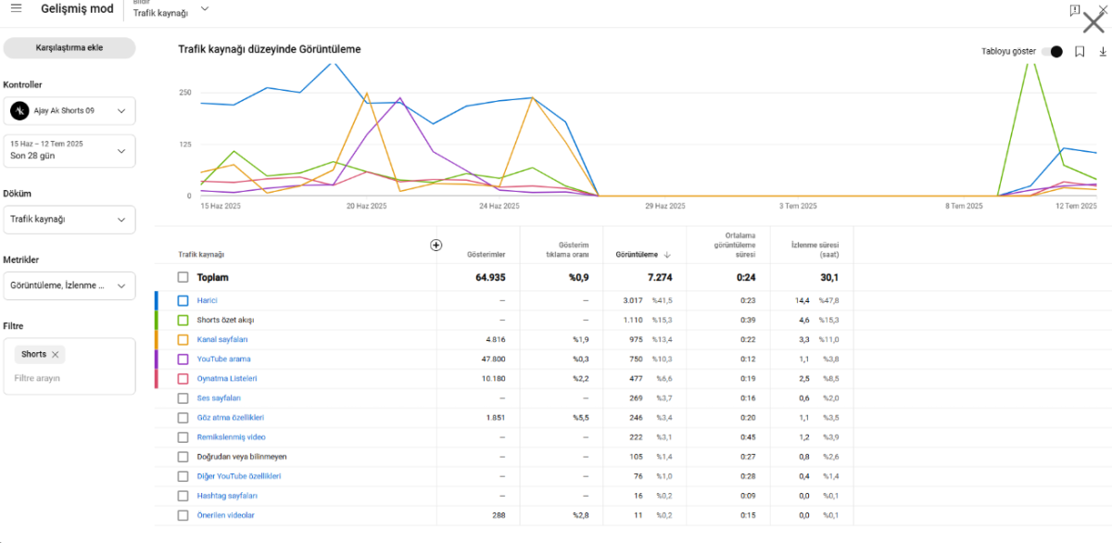The image size is (1112, 543).
Task: Click the total impressions value 64.935
Action: click(x=490, y=277)
